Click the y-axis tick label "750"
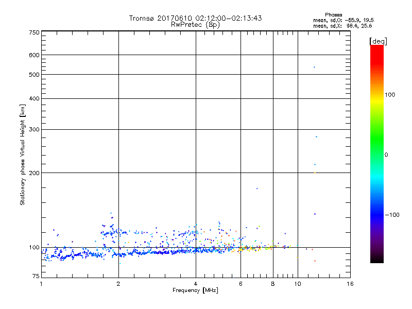The height and width of the screenshot is (309, 412). point(35,32)
